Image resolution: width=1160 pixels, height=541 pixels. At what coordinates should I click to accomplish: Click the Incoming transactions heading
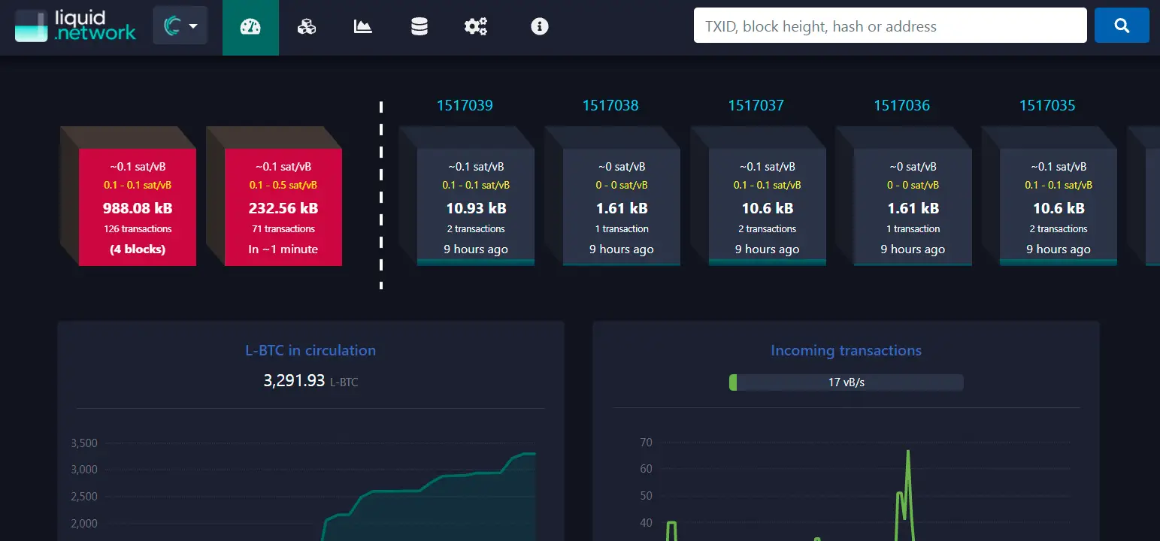click(x=846, y=351)
